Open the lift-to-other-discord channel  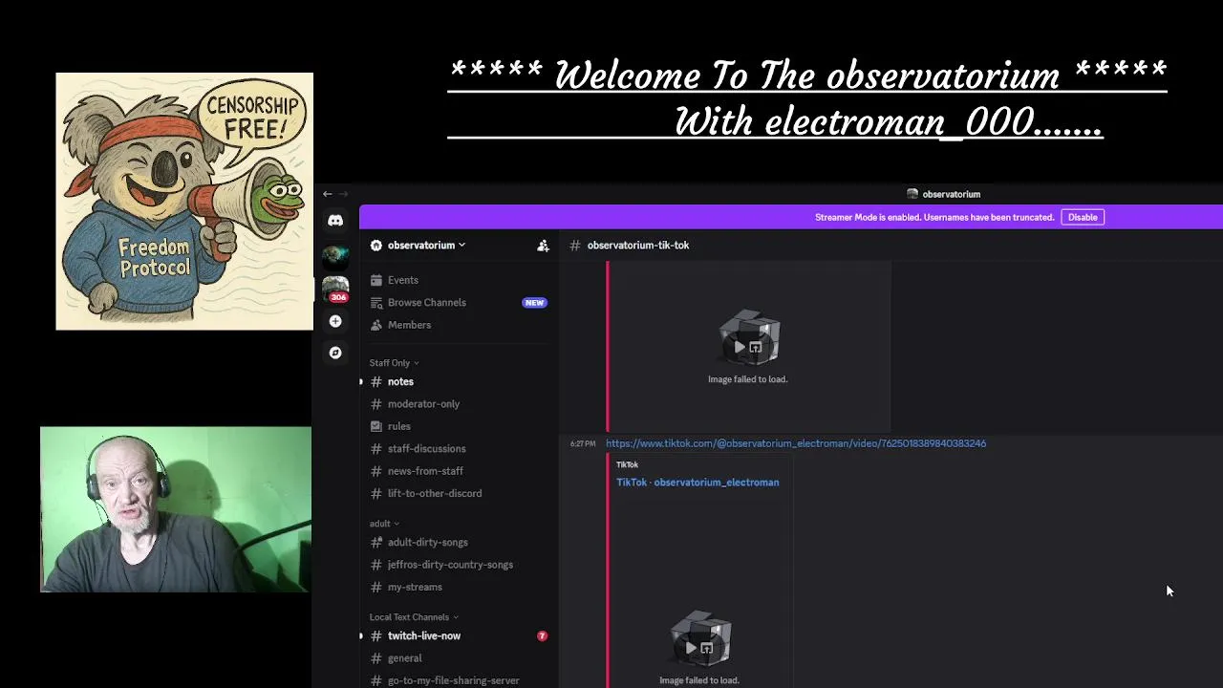coord(459,493)
